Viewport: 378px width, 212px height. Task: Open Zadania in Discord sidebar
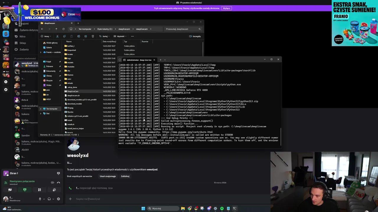pos(24,49)
